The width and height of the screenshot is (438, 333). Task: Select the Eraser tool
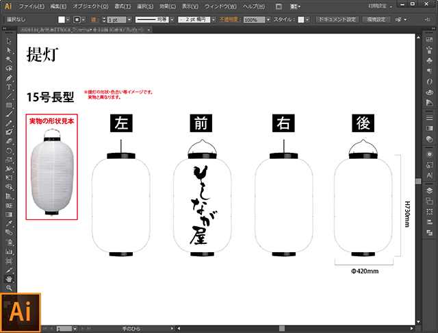tap(9, 141)
